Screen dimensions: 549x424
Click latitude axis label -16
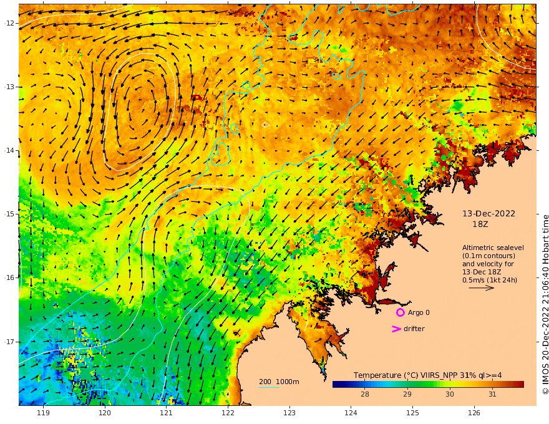(9, 277)
